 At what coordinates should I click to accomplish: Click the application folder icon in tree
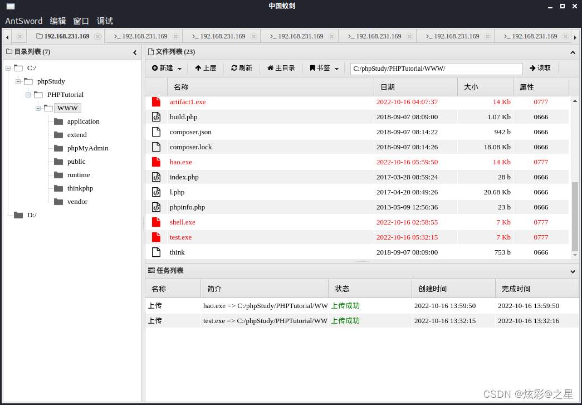point(58,121)
